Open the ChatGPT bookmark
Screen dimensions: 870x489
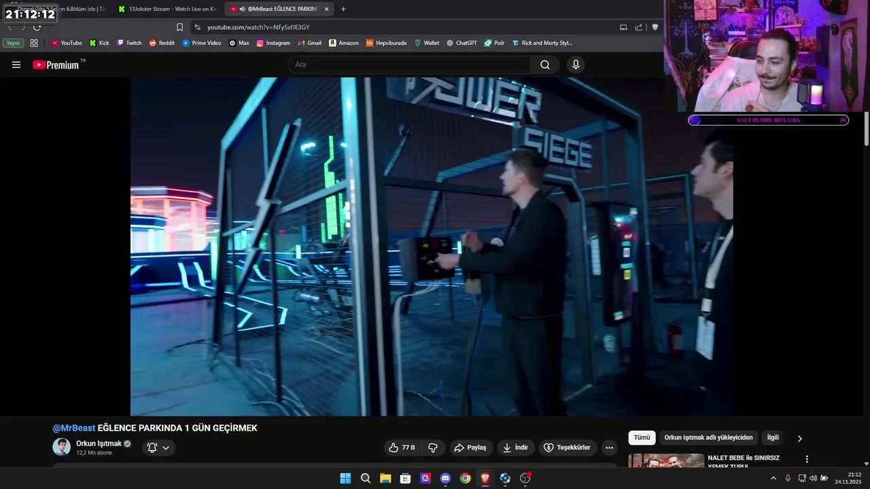tap(462, 43)
